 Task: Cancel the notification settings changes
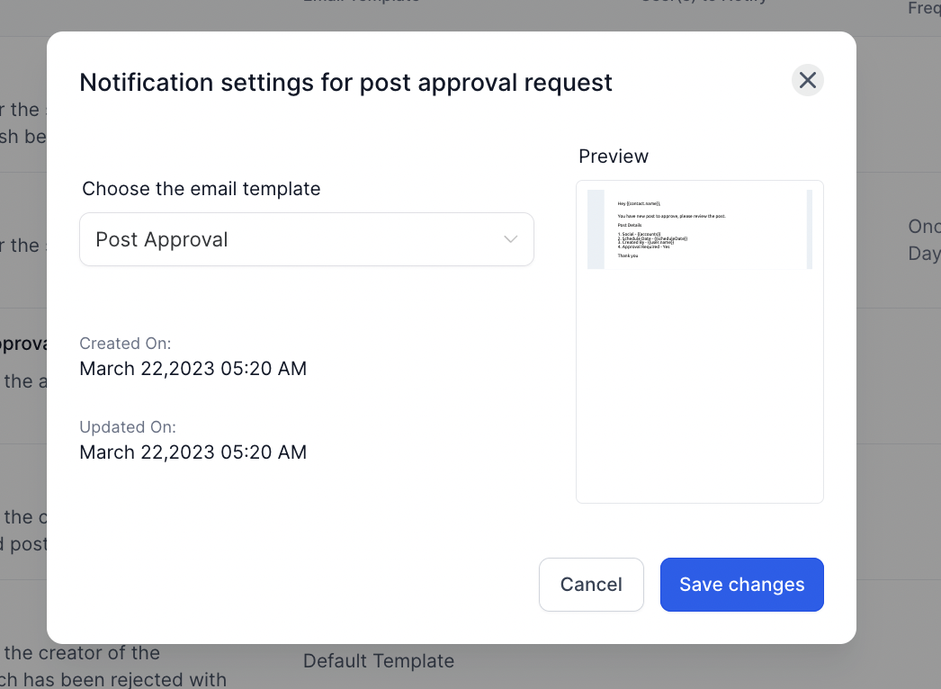591,585
